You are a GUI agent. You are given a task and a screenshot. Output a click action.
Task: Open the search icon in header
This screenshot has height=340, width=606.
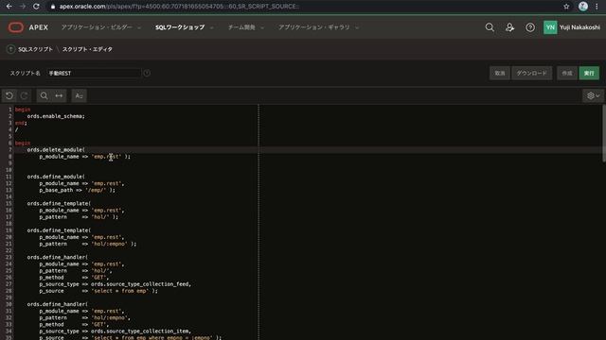[490, 27]
